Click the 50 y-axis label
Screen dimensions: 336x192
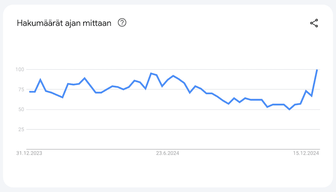tap(20, 109)
